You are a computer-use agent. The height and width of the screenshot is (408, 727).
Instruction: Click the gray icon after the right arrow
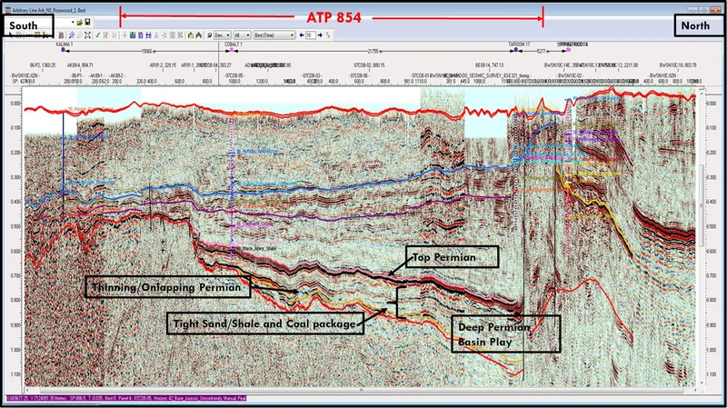coord(328,35)
